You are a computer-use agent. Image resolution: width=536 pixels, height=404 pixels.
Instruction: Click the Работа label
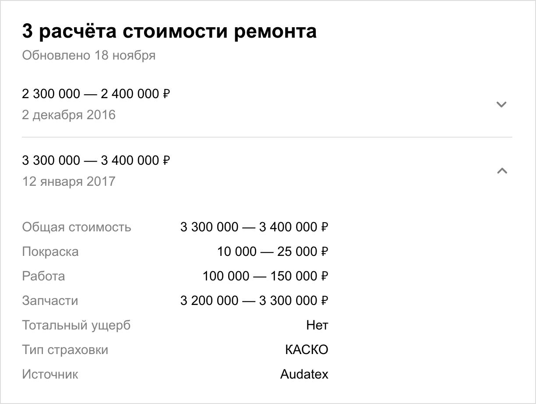(43, 276)
